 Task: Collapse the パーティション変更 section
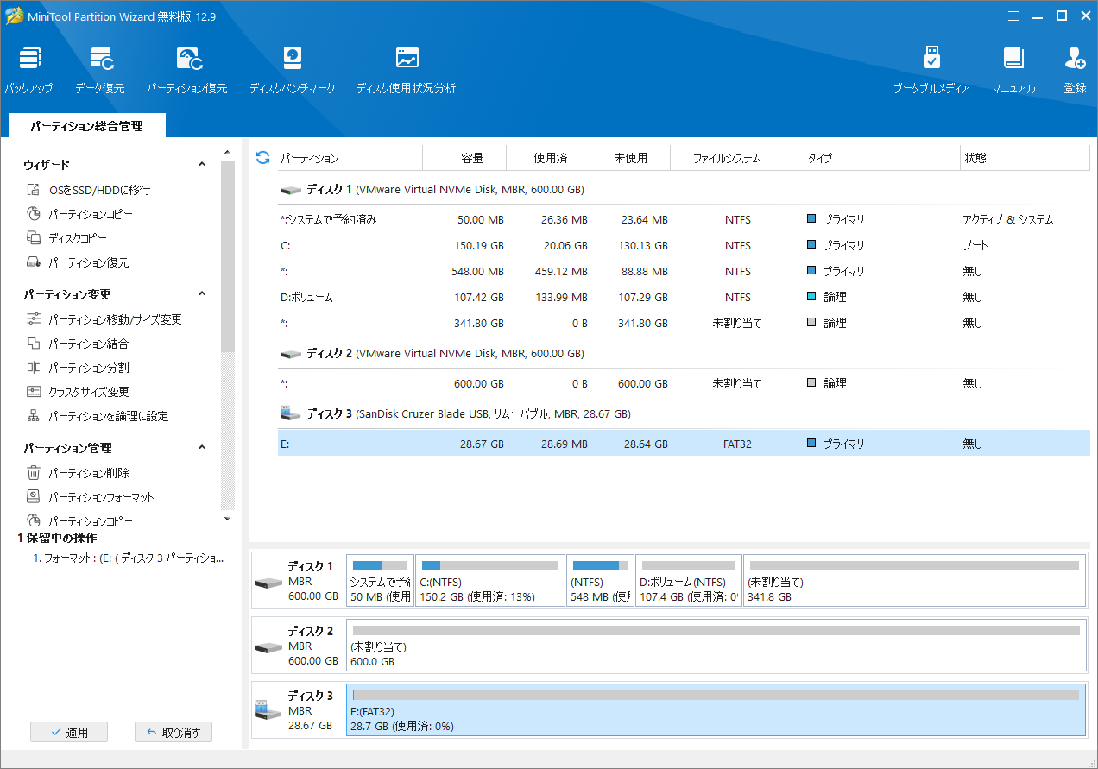pos(202,293)
